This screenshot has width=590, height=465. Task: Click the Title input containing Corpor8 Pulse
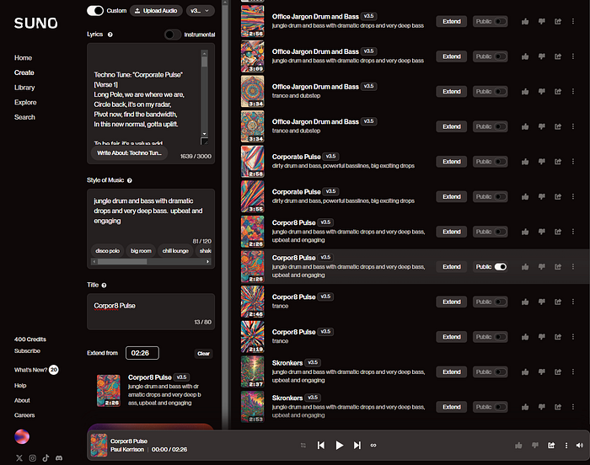(x=151, y=312)
